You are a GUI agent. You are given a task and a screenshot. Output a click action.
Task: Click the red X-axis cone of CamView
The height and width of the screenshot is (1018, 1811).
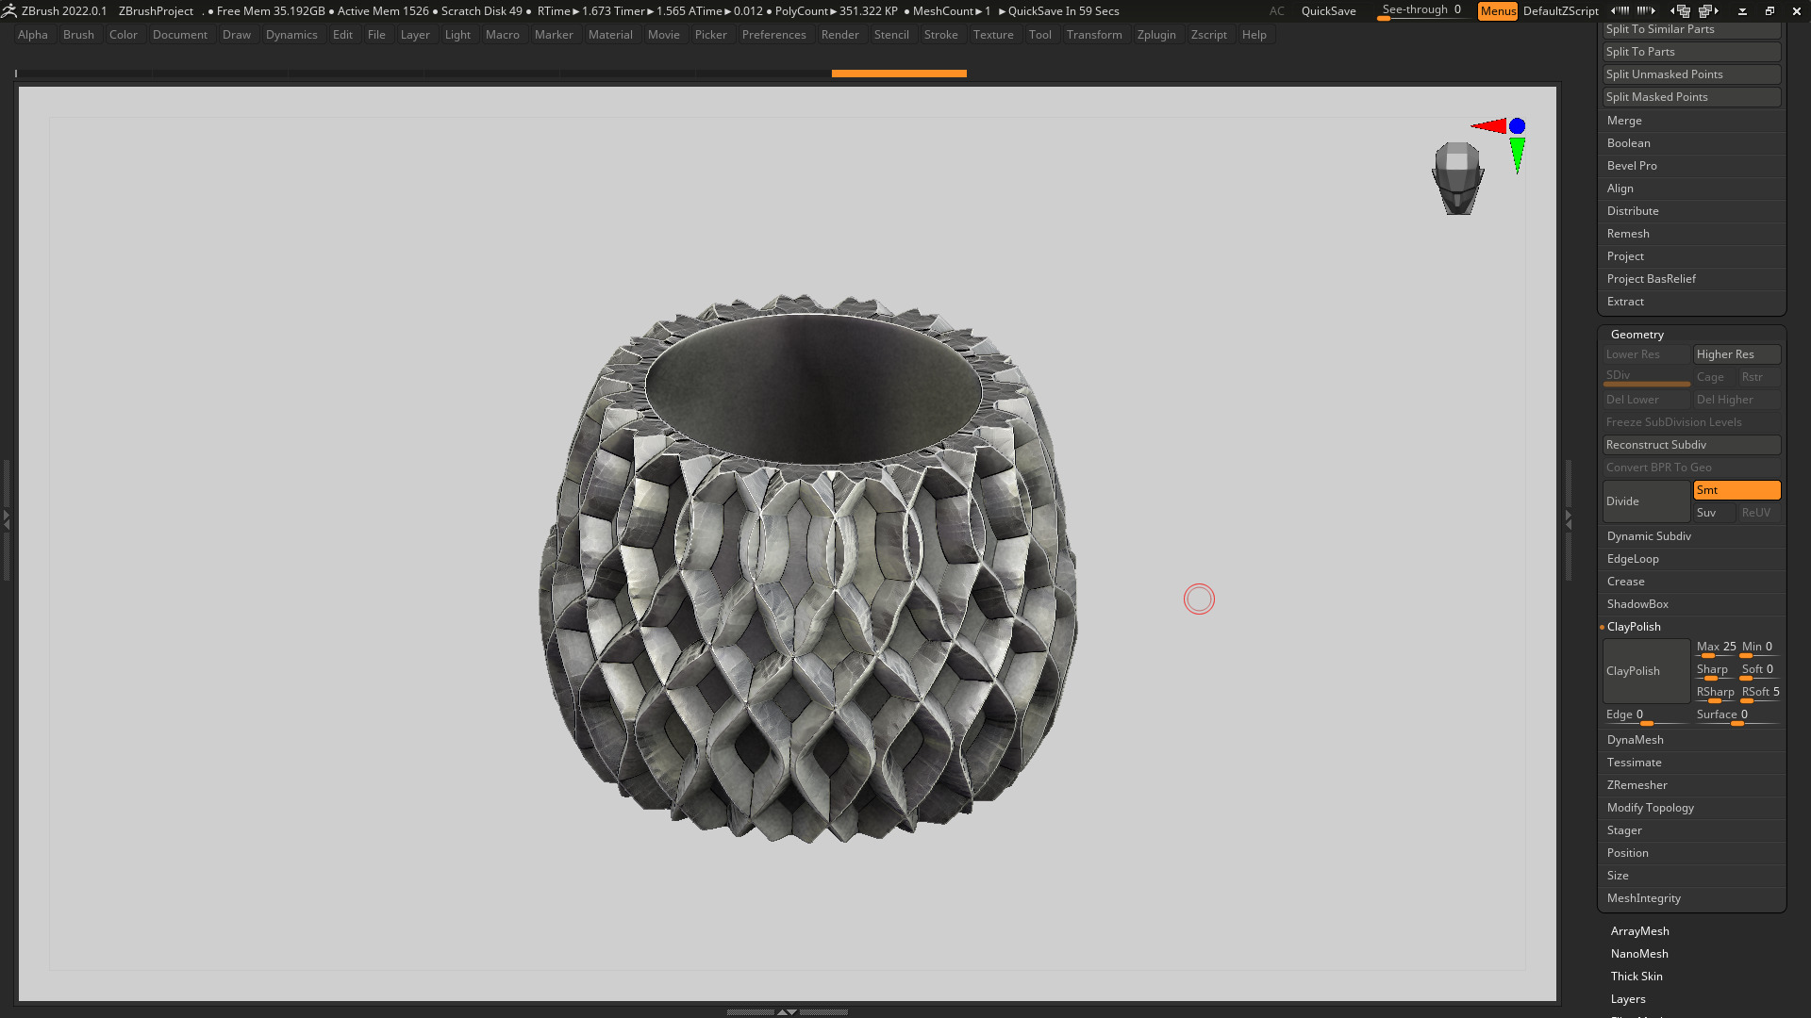click(x=1489, y=125)
